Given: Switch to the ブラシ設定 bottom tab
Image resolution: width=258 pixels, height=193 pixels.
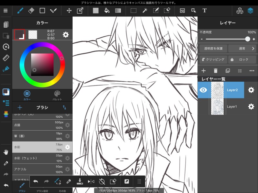Looking at the screenshot, I should point(42,191).
